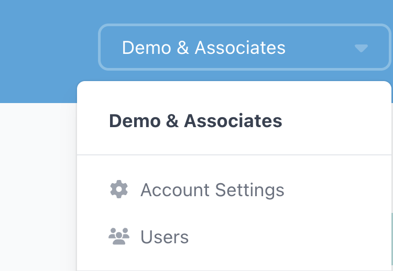Collapse the Demo & Associates dropdown
Image resolution: width=393 pixels, height=271 pixels.
(244, 47)
